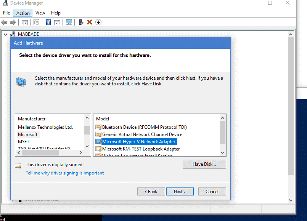This screenshot has width=307, height=221.
Task: Select MSFT in Manufacturer list
Action: coord(24,142)
